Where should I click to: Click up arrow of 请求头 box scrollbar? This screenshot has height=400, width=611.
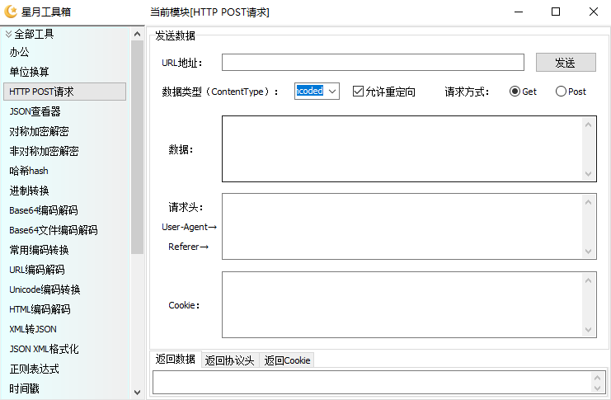(589, 202)
